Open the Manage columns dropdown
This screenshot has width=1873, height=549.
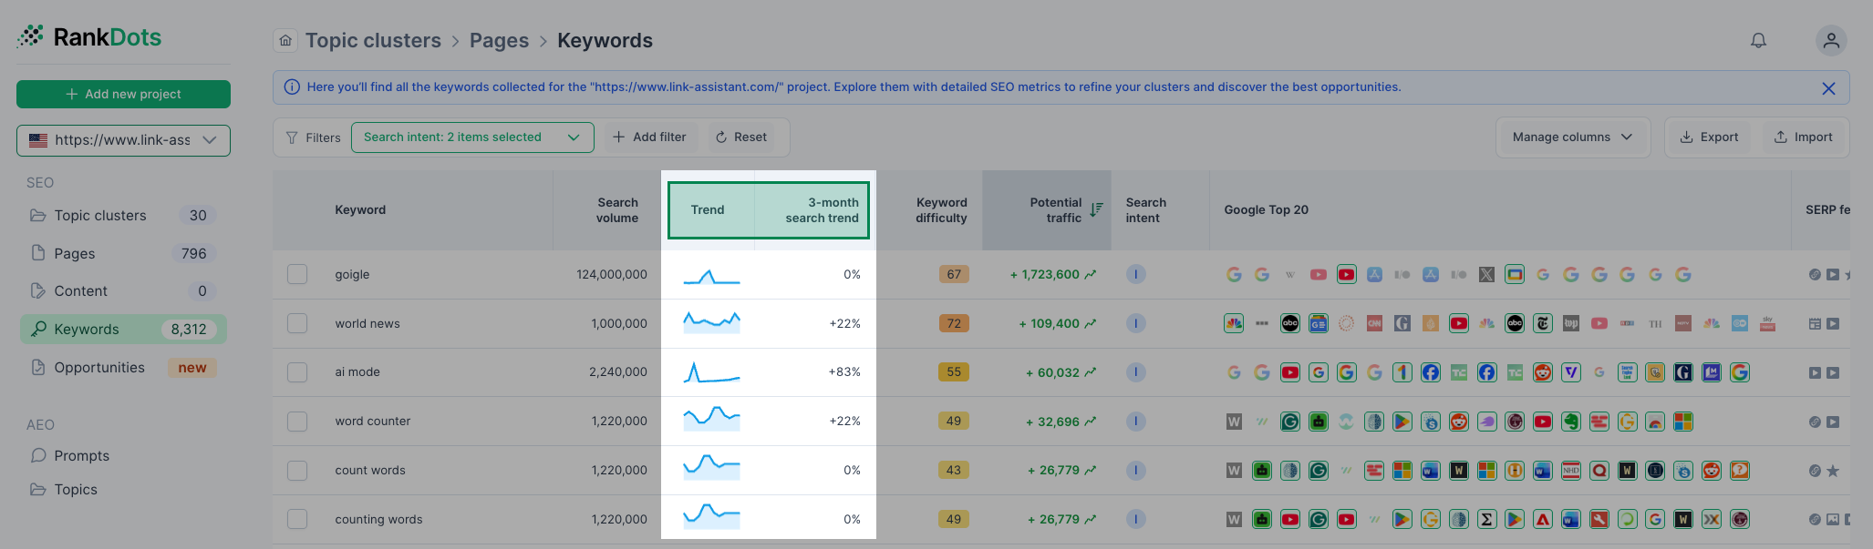click(x=1572, y=137)
